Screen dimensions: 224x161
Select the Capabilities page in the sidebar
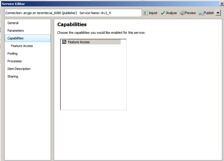[x=28, y=38]
